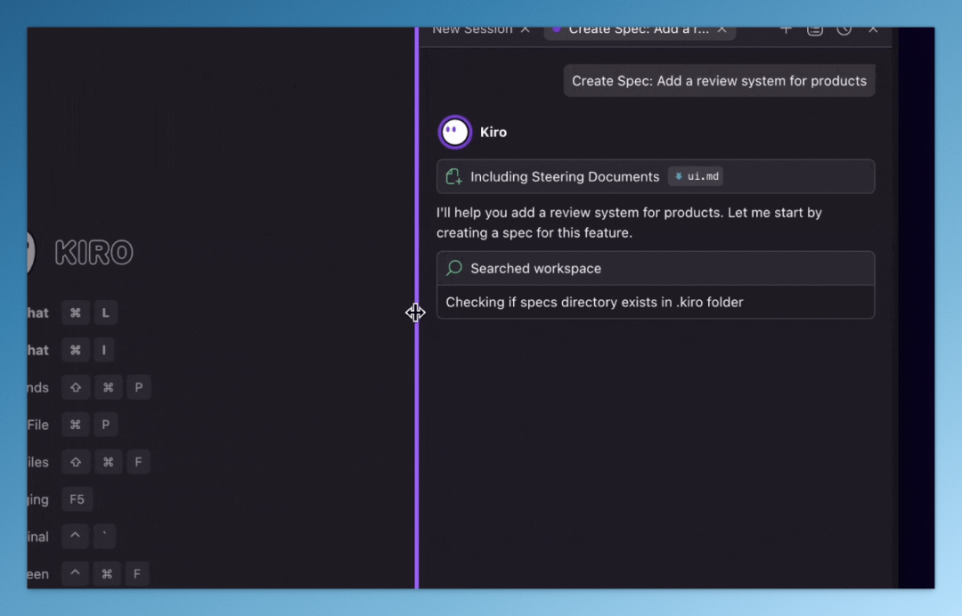Click the Kiro name beside the avatar
Screen dimensions: 962x616
493,133
